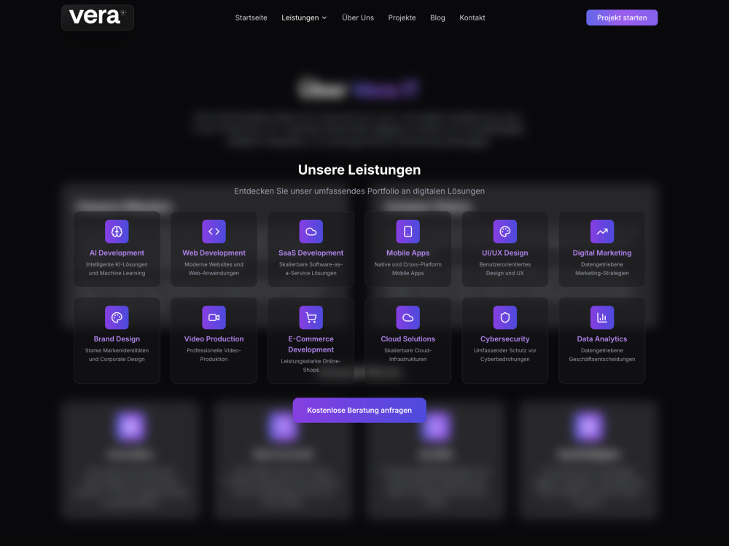Click the Cybersecurity shield icon
Image resolution: width=729 pixels, height=546 pixels.
tap(505, 317)
